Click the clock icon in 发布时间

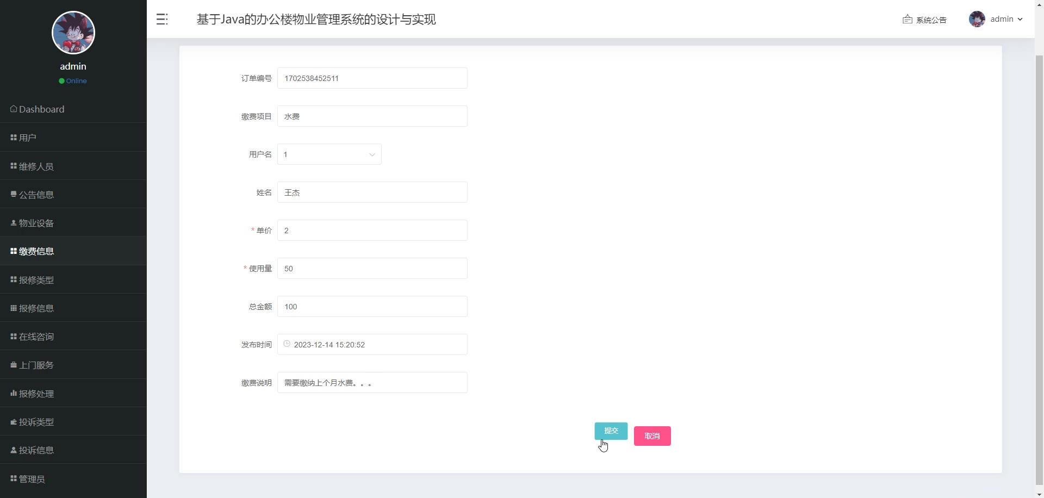287,344
